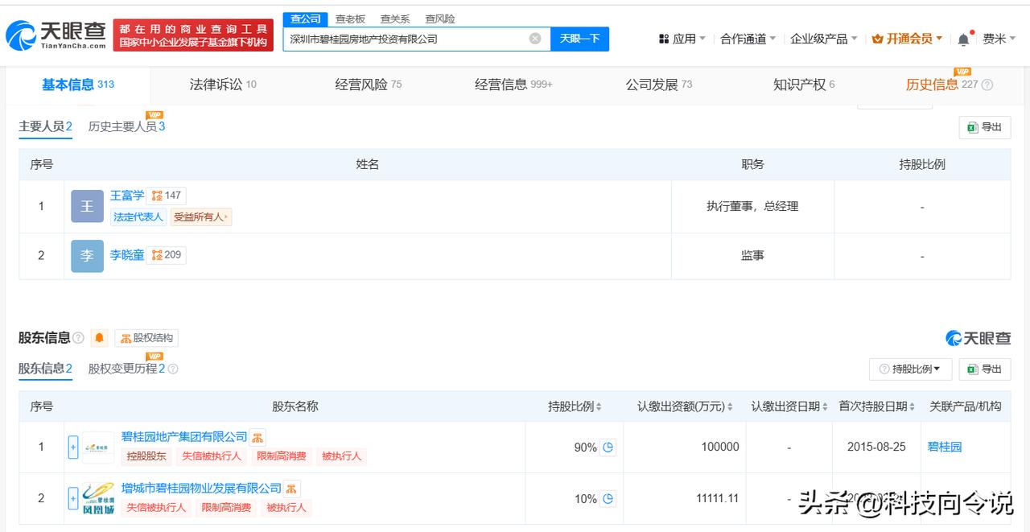1030x532 pixels.
Task: Click the 凤凰城 company logo thumbnail
Action: pos(98,498)
